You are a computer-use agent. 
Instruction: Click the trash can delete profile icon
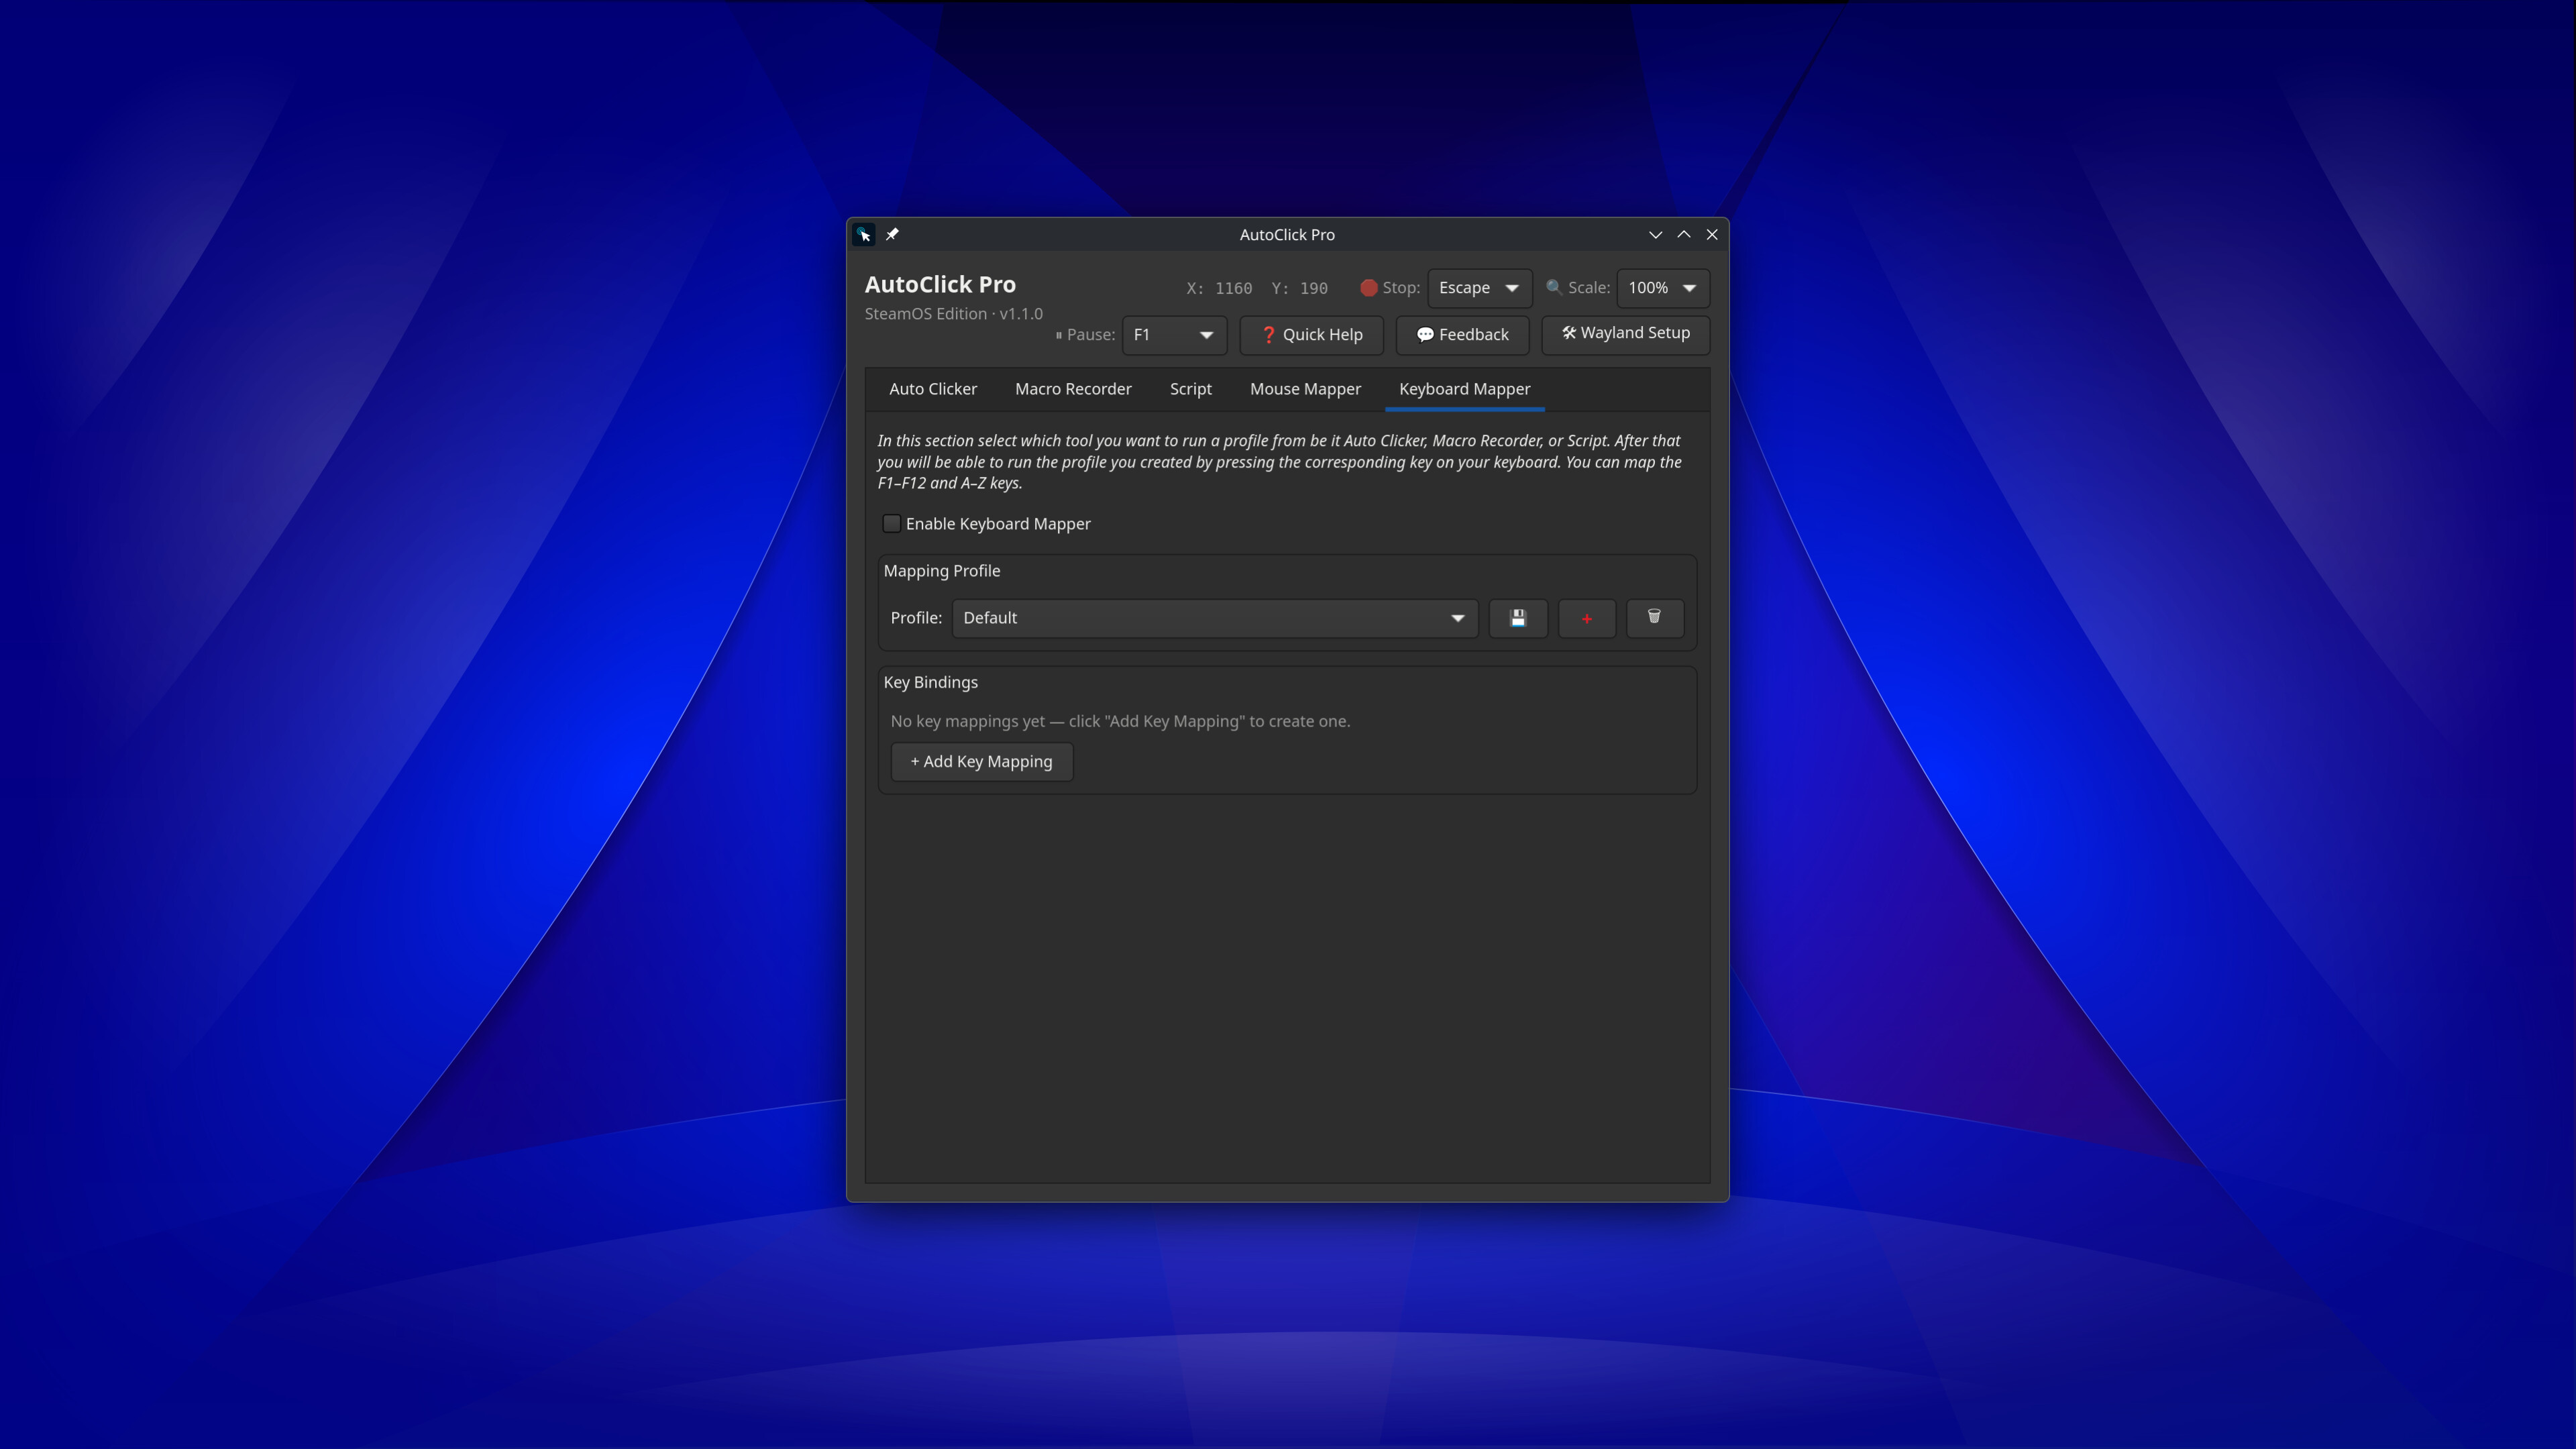click(x=1655, y=618)
